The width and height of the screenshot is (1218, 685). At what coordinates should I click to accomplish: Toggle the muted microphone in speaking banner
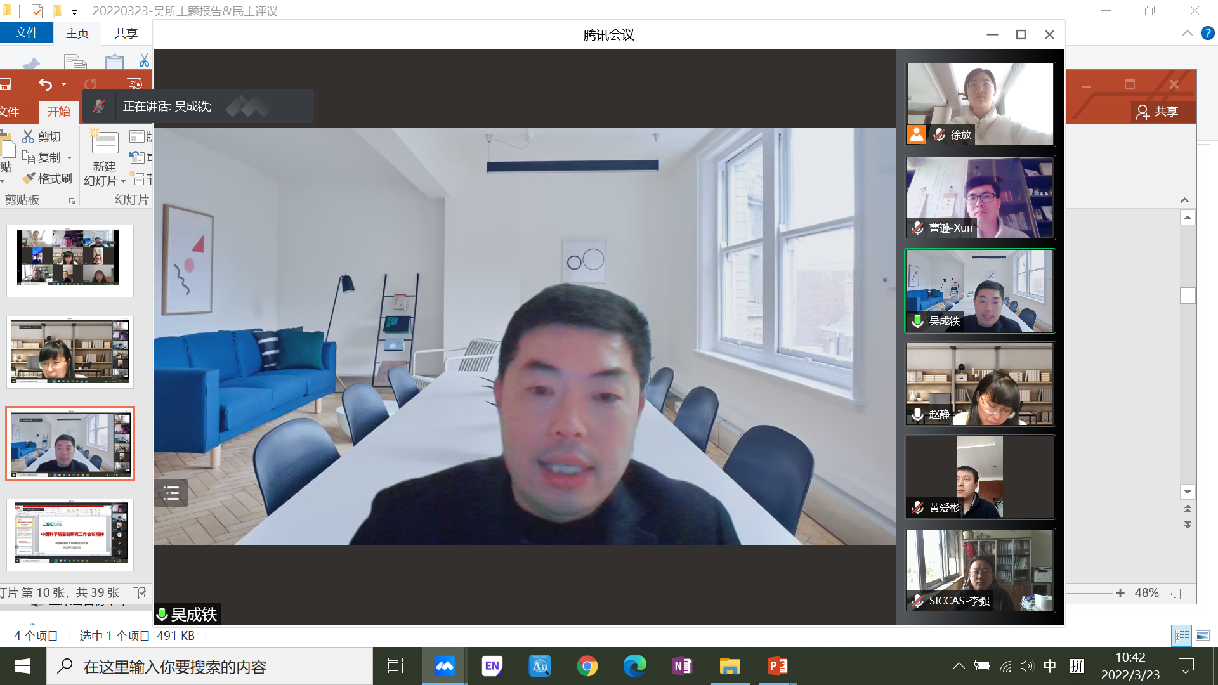99,107
